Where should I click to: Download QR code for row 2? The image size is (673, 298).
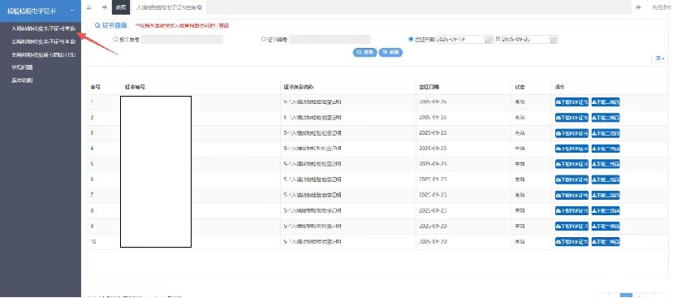[x=606, y=118]
